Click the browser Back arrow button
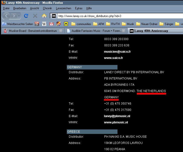Image resolution: width=183 pixels, height=152 pixels. (x=7, y=16)
